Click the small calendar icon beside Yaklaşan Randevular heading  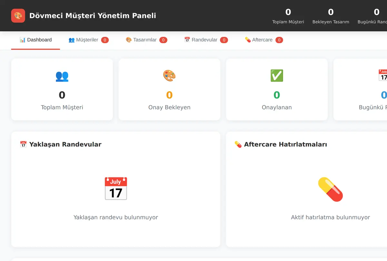[x=23, y=144]
